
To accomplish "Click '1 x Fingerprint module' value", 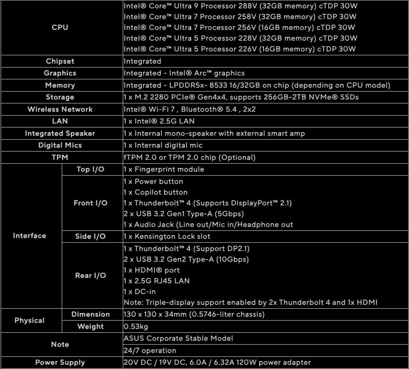I will 164,169.
